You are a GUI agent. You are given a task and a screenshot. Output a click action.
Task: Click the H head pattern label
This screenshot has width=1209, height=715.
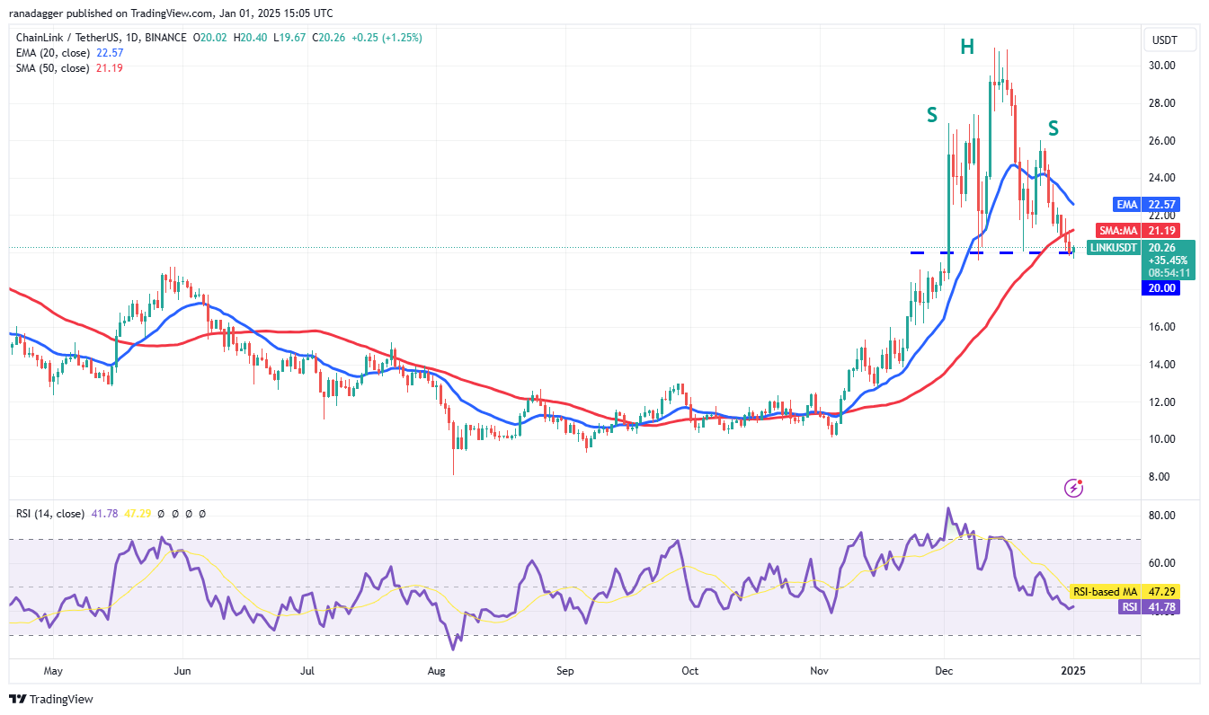[967, 47]
